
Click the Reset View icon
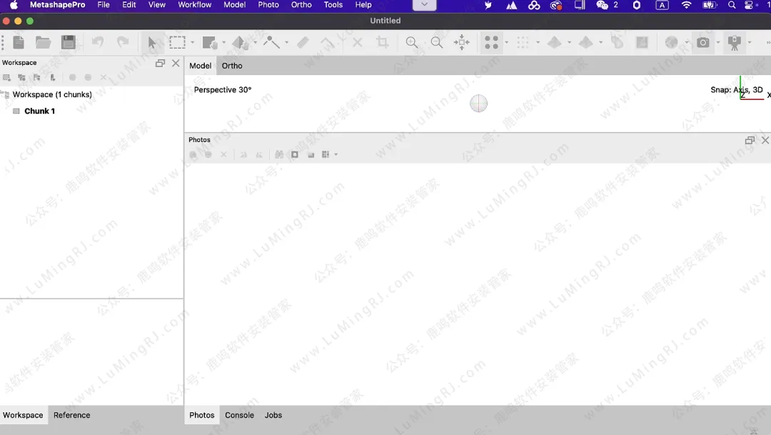(x=462, y=43)
